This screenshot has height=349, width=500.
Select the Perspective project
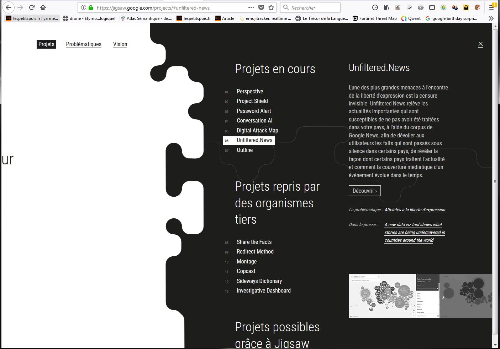tap(250, 92)
